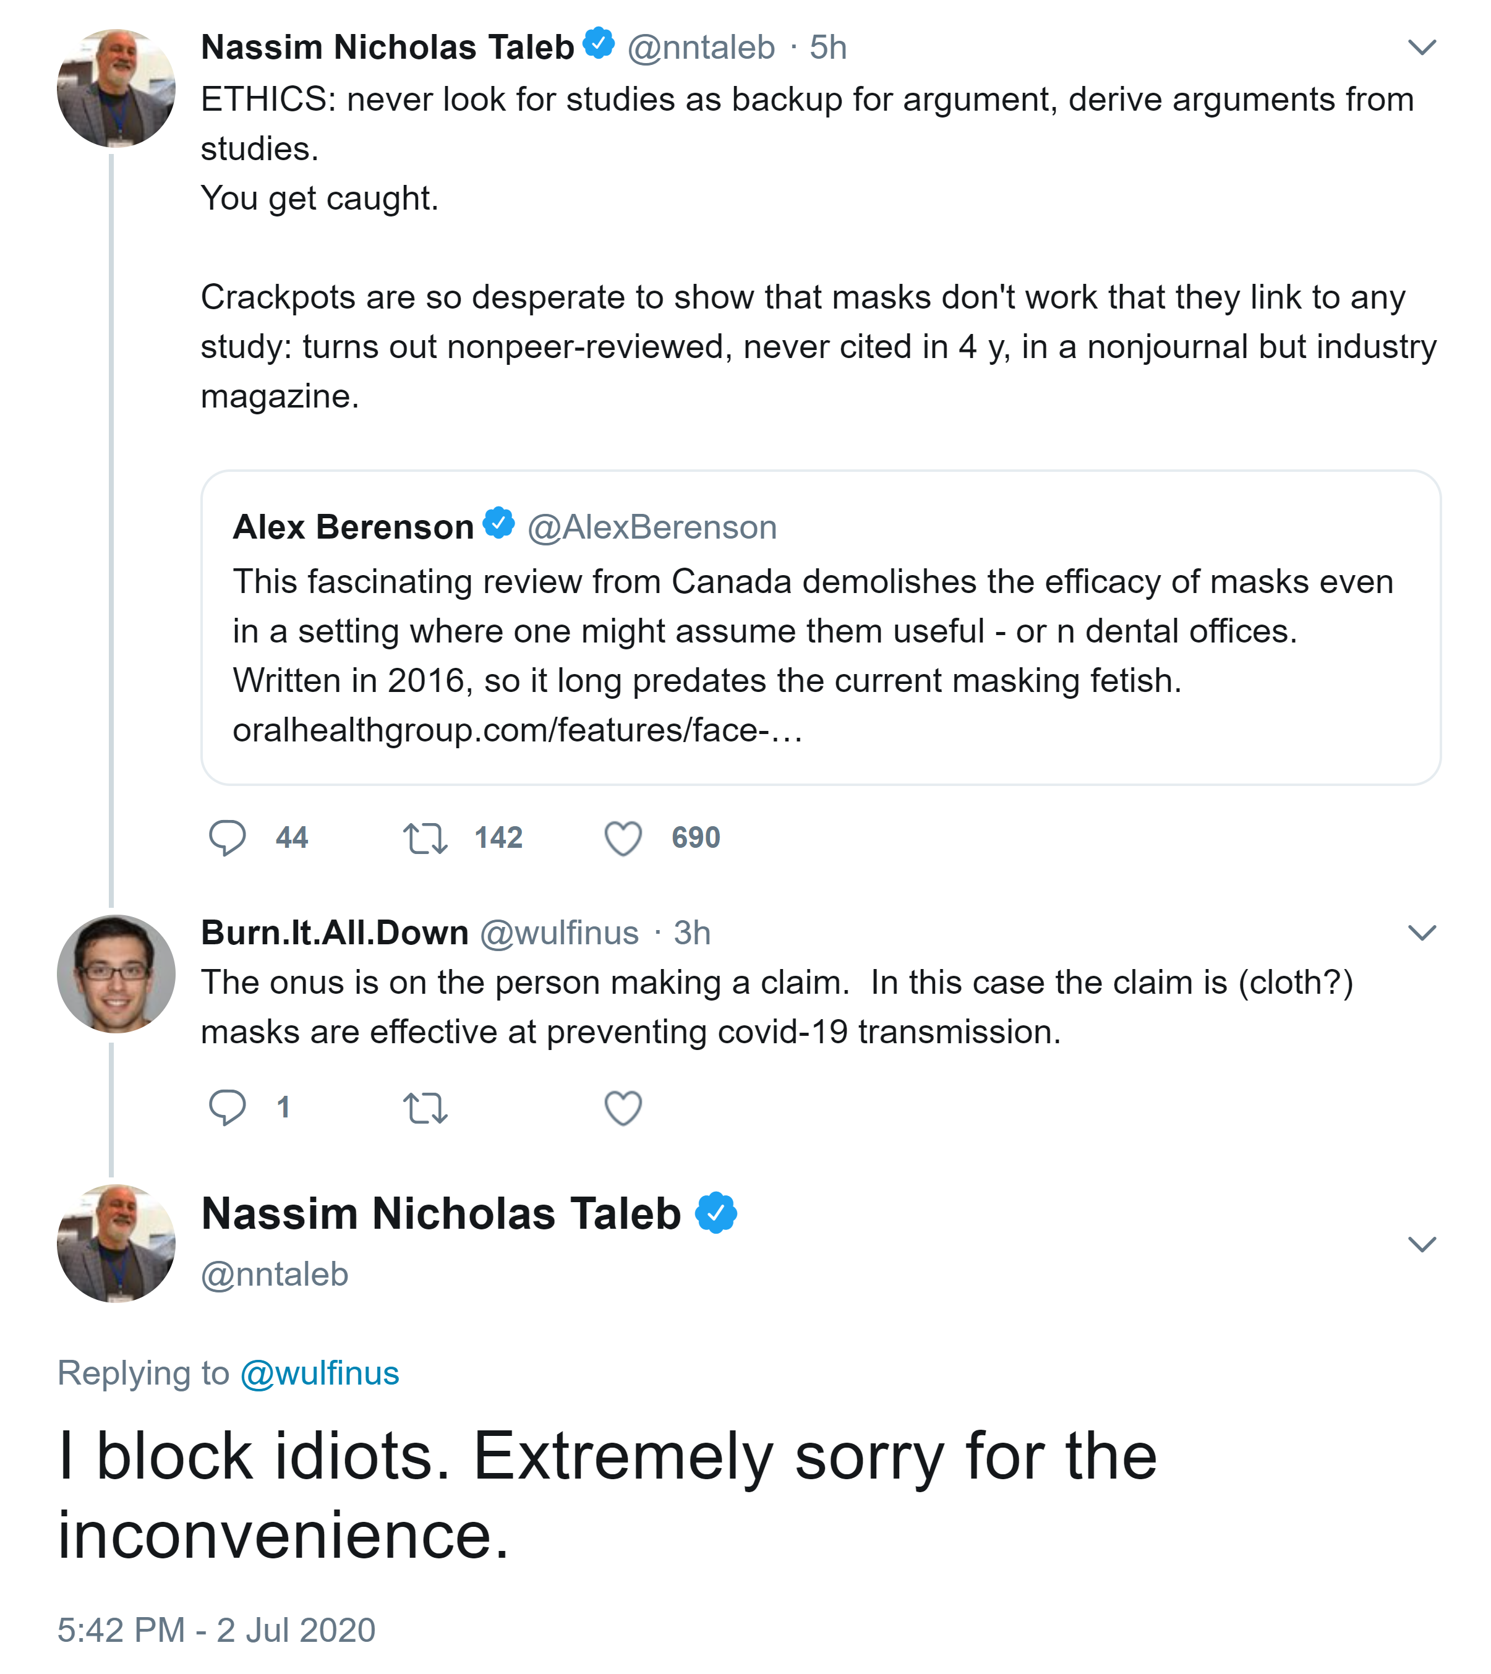Open the 5:42 PM - 2 Jul 2020 timestamp
The image size is (1491, 1674).
coord(216,1629)
